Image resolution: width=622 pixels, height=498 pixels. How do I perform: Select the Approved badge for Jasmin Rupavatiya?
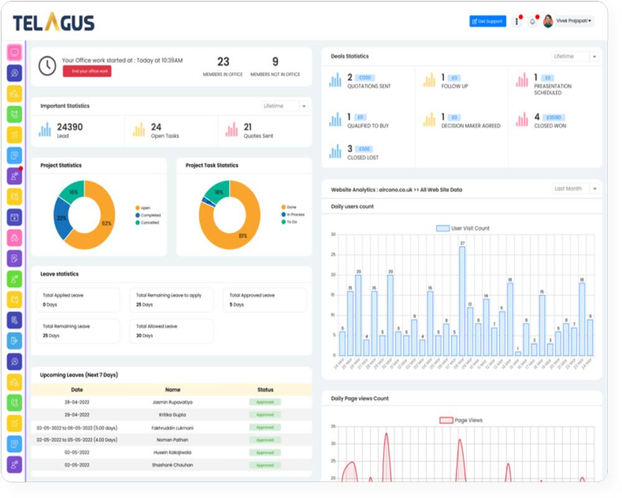265,403
